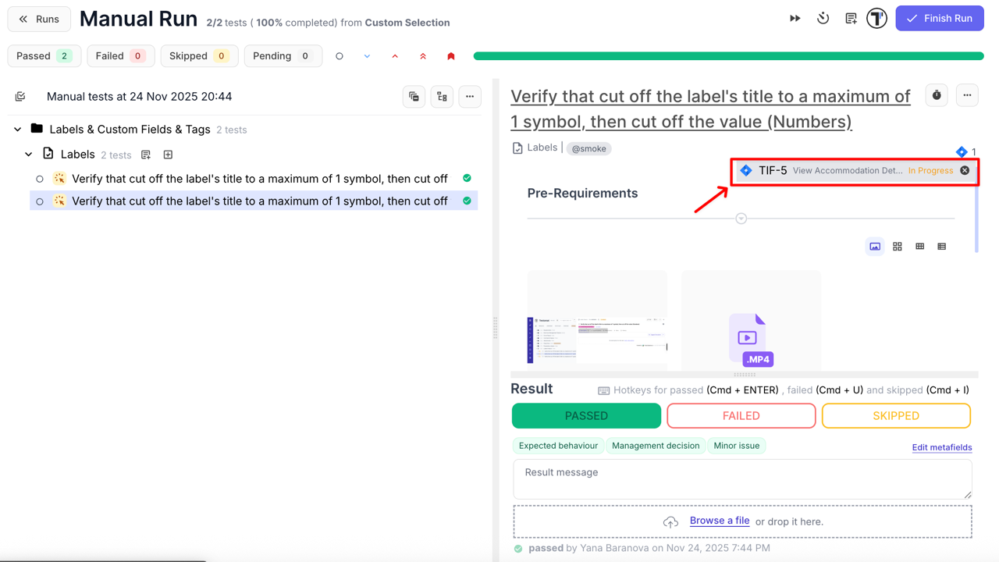
Task: Click the Finish Run button
Action: 939,17
